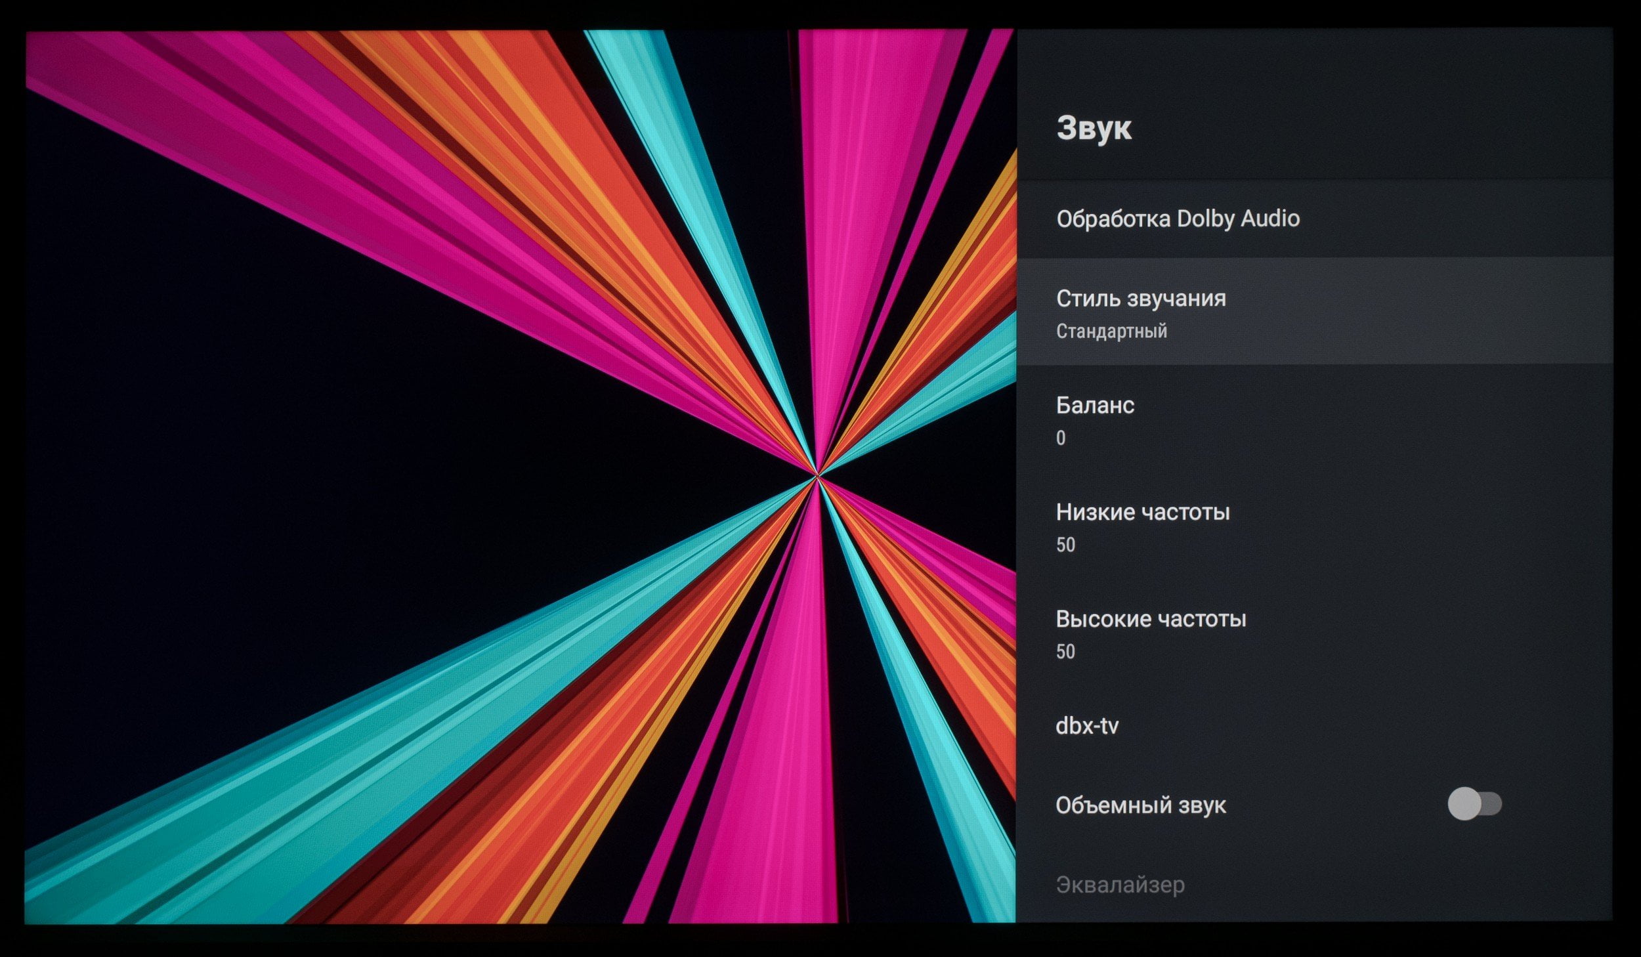1641x957 pixels.
Task: Click the Высокие частоты value 50
Action: (1065, 652)
